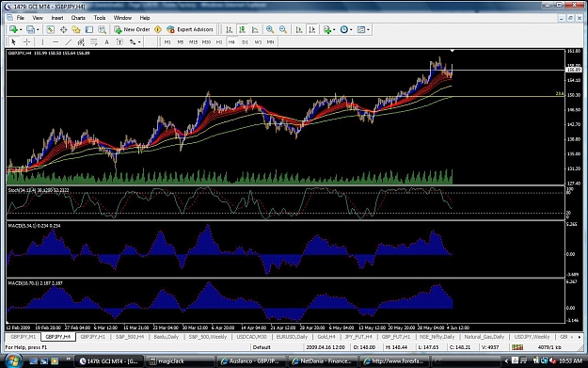Select the crosshair tool
This screenshot has height=368, width=588.
(x=26, y=42)
